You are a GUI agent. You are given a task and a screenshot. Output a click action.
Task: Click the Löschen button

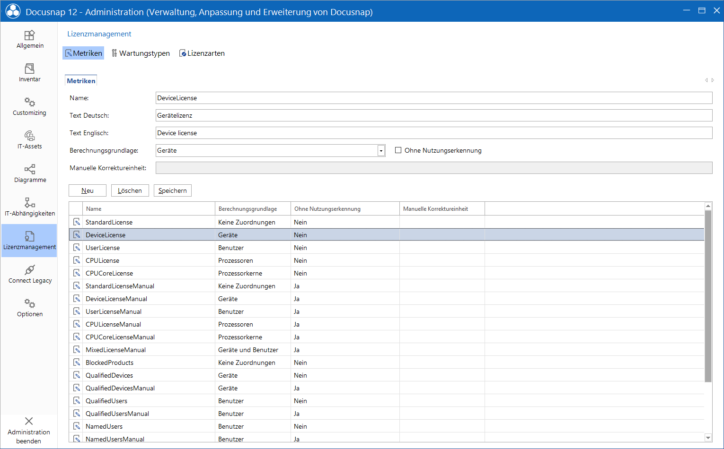(x=130, y=190)
